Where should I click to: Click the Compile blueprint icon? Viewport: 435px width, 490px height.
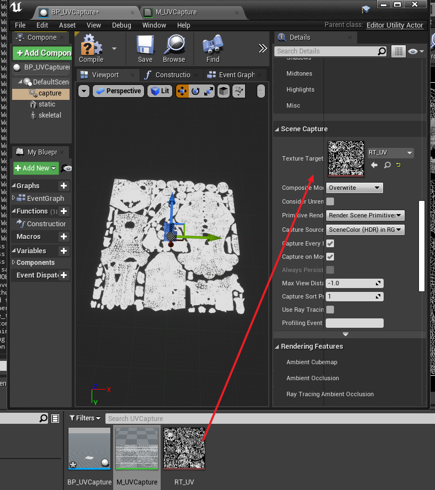91,46
